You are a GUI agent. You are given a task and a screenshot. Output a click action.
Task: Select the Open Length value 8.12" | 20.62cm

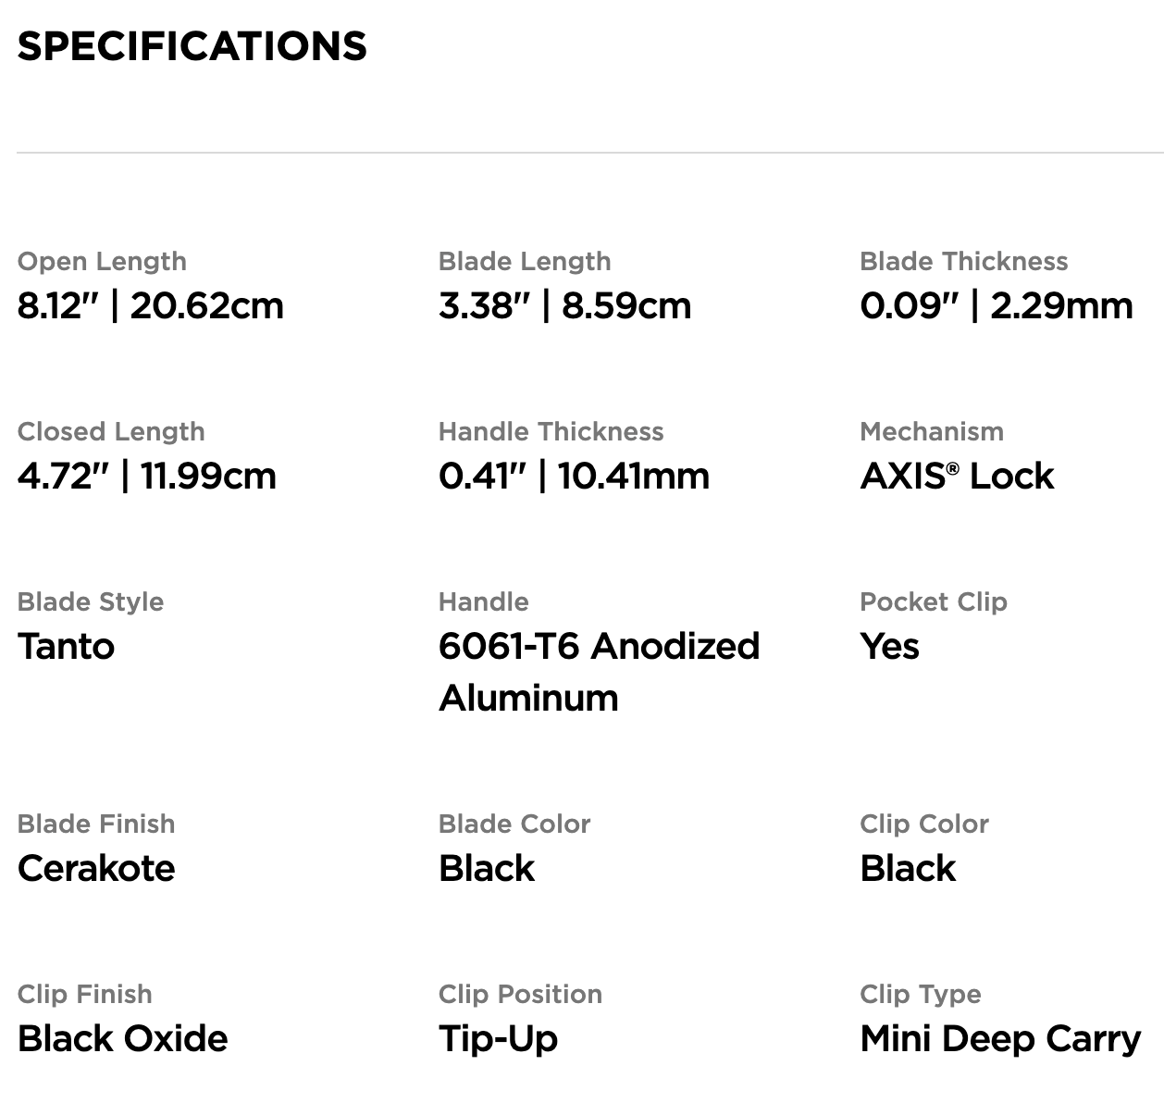(x=151, y=305)
